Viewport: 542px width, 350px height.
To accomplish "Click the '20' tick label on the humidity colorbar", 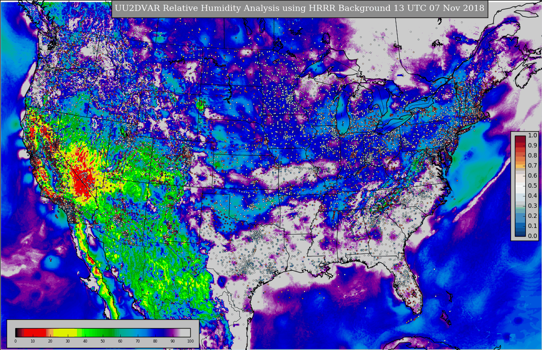I will [x=50, y=341].
